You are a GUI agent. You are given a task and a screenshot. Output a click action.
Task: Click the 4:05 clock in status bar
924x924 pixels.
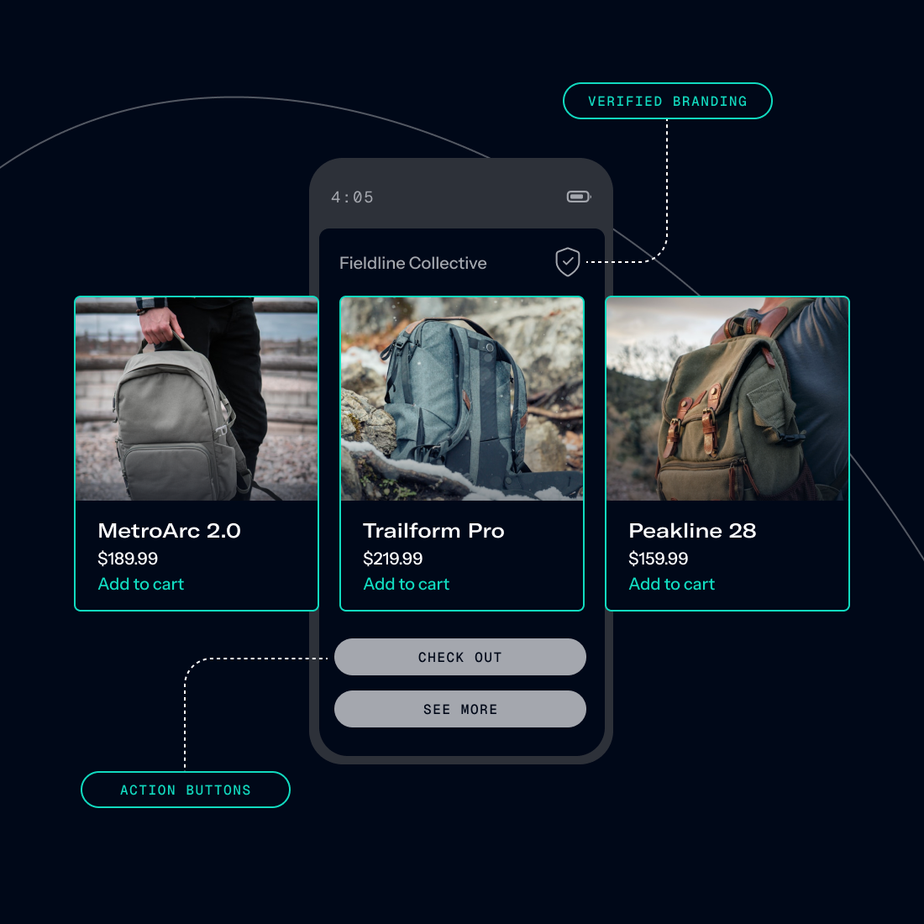click(352, 197)
